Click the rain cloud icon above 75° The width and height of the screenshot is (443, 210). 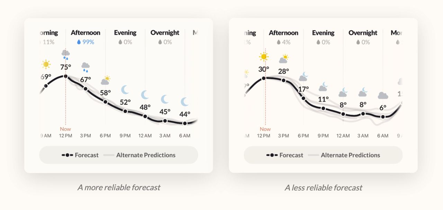(x=65, y=54)
